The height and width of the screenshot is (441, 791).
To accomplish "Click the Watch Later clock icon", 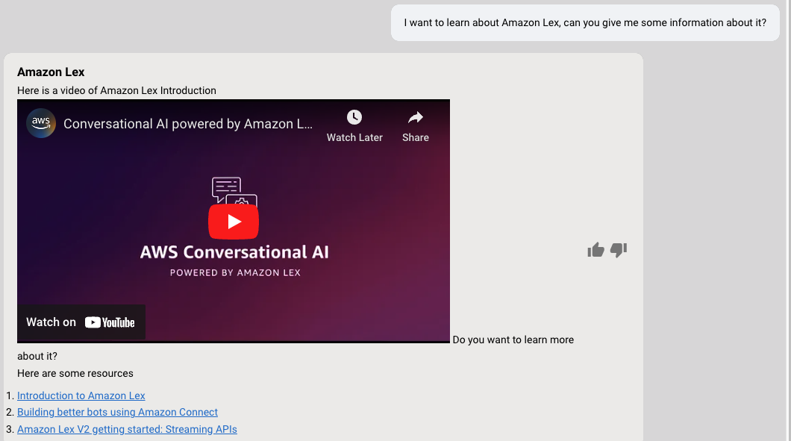I will (354, 118).
